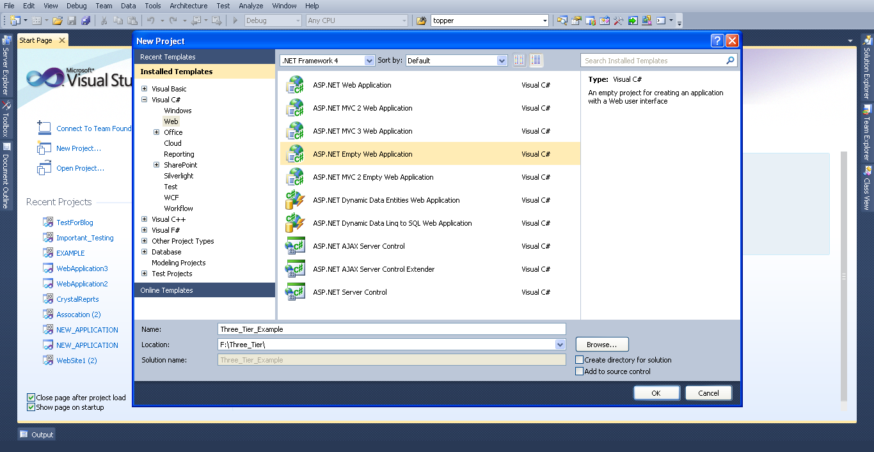Select the ASP.NET MVC 3 Web Application icon
Screen dimensions: 874x452
296,131
